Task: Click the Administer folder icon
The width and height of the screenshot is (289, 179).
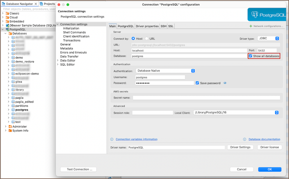Action: click(x=10, y=127)
